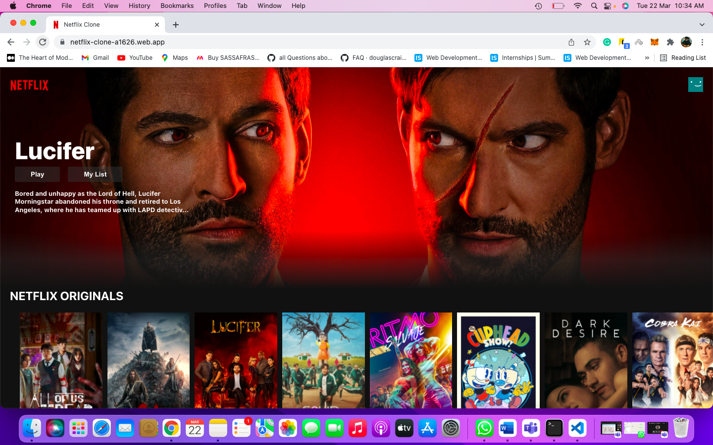Reload the Netflix Clone page
Image resolution: width=713 pixels, height=445 pixels.
coord(43,42)
